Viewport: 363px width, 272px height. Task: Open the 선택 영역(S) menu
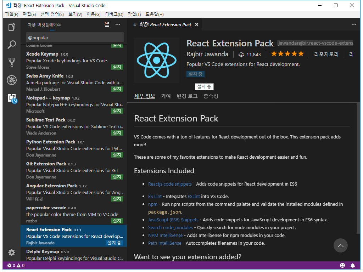pyautogui.click(x=52, y=14)
